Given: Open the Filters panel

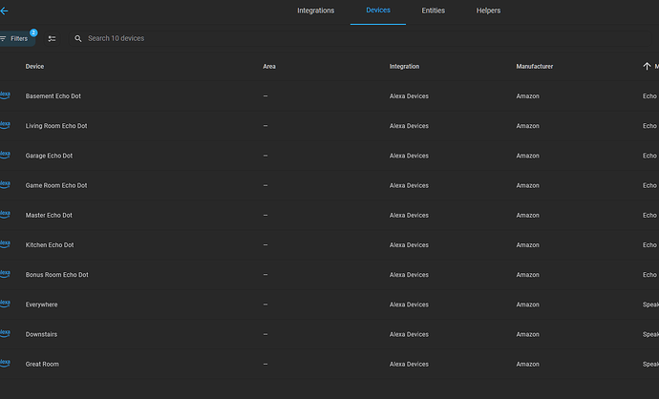Looking at the screenshot, I should (x=17, y=38).
